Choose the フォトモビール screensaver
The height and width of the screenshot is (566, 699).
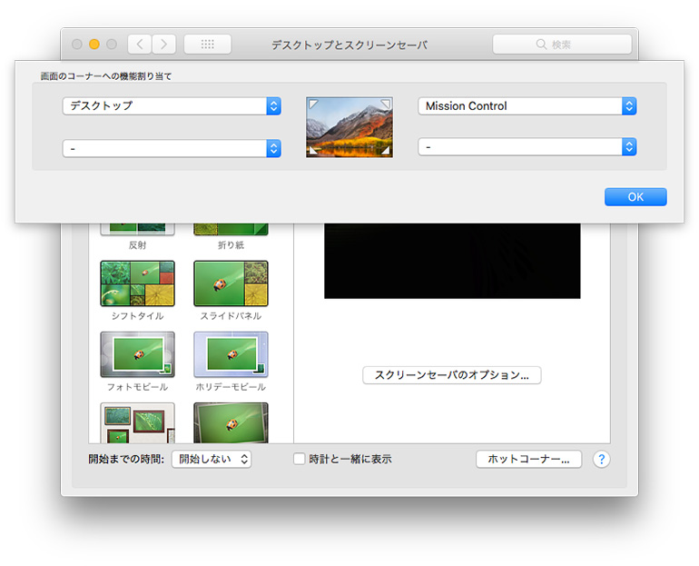coord(137,354)
